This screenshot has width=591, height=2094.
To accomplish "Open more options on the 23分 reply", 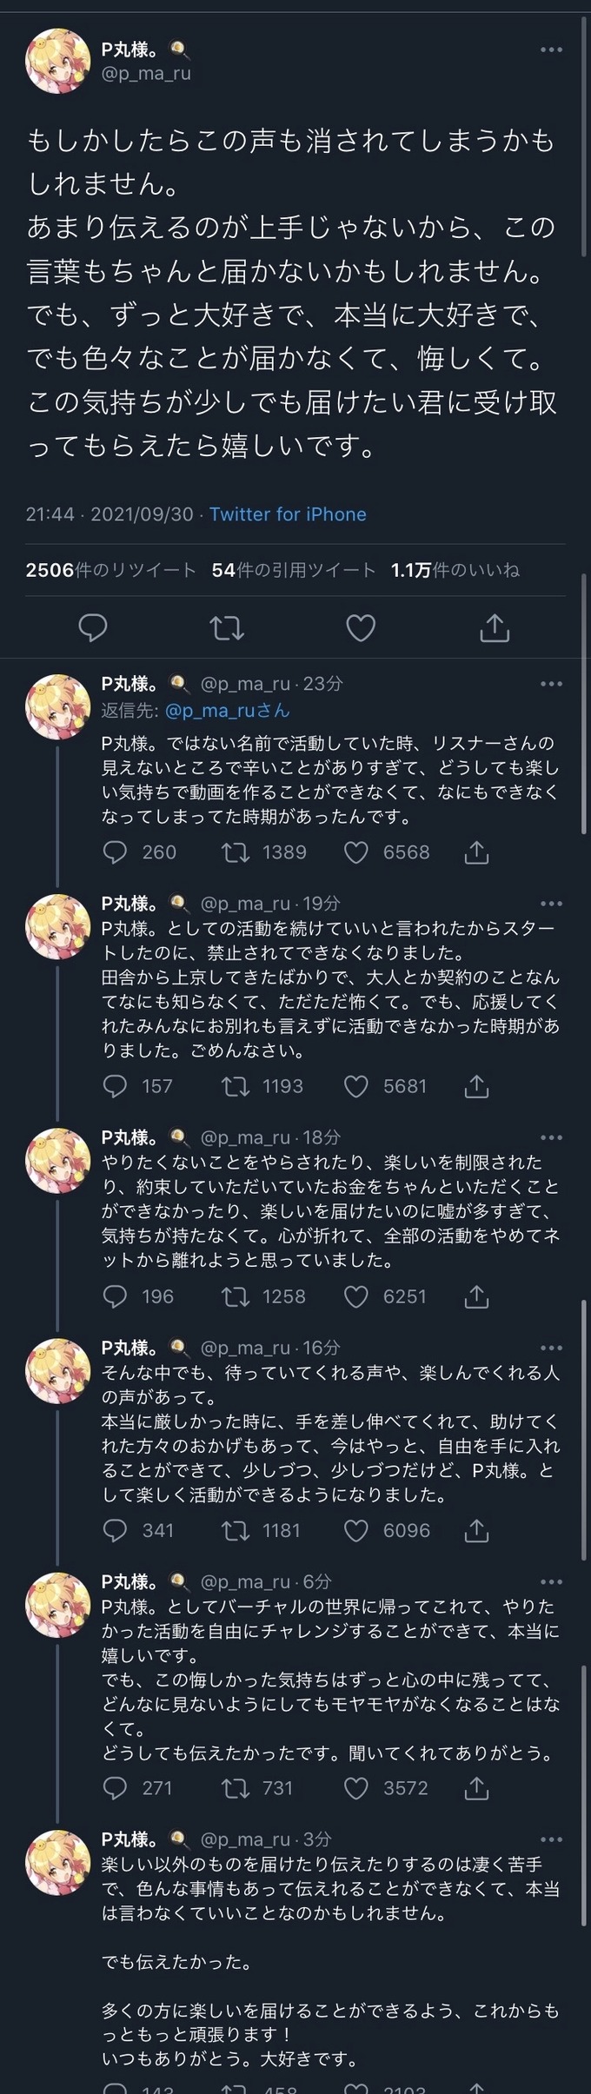I will click(x=551, y=684).
